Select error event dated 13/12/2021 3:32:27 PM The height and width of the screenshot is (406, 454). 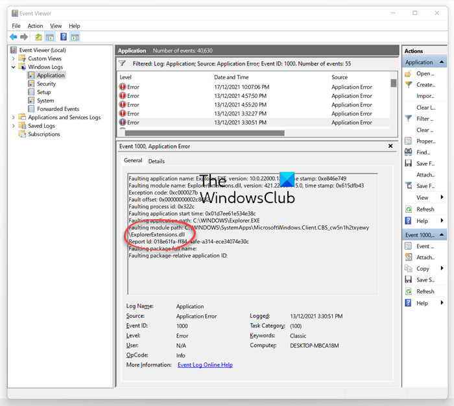[254, 113]
